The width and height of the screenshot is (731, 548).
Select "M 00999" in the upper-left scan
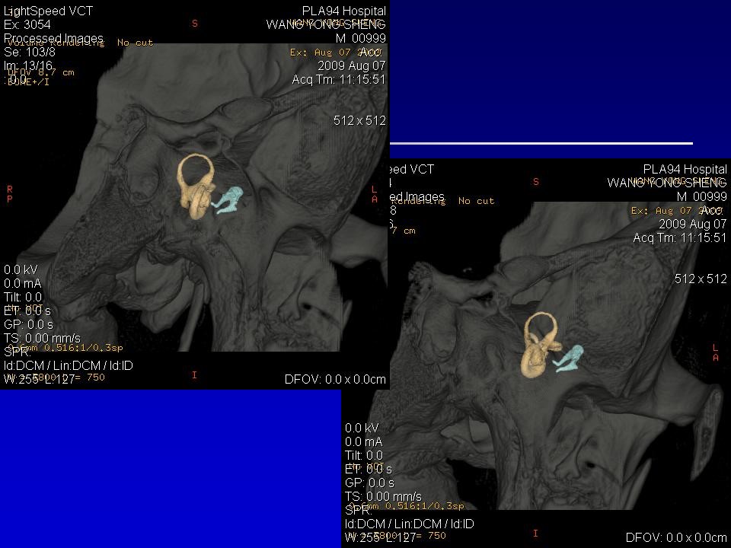(360, 38)
